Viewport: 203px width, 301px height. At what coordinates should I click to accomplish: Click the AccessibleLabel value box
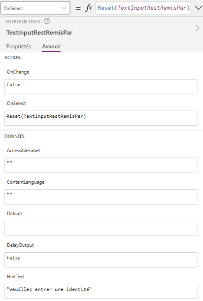click(x=100, y=165)
